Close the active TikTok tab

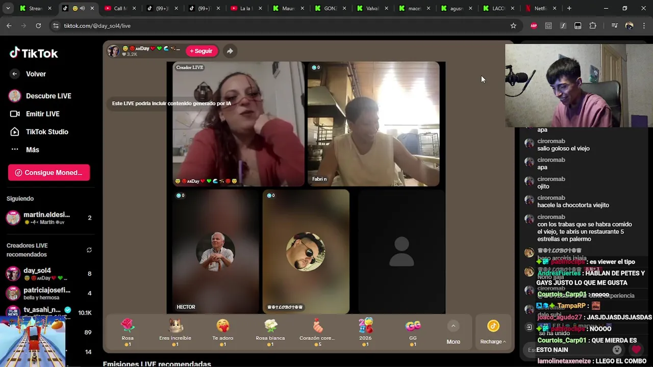coord(92,8)
